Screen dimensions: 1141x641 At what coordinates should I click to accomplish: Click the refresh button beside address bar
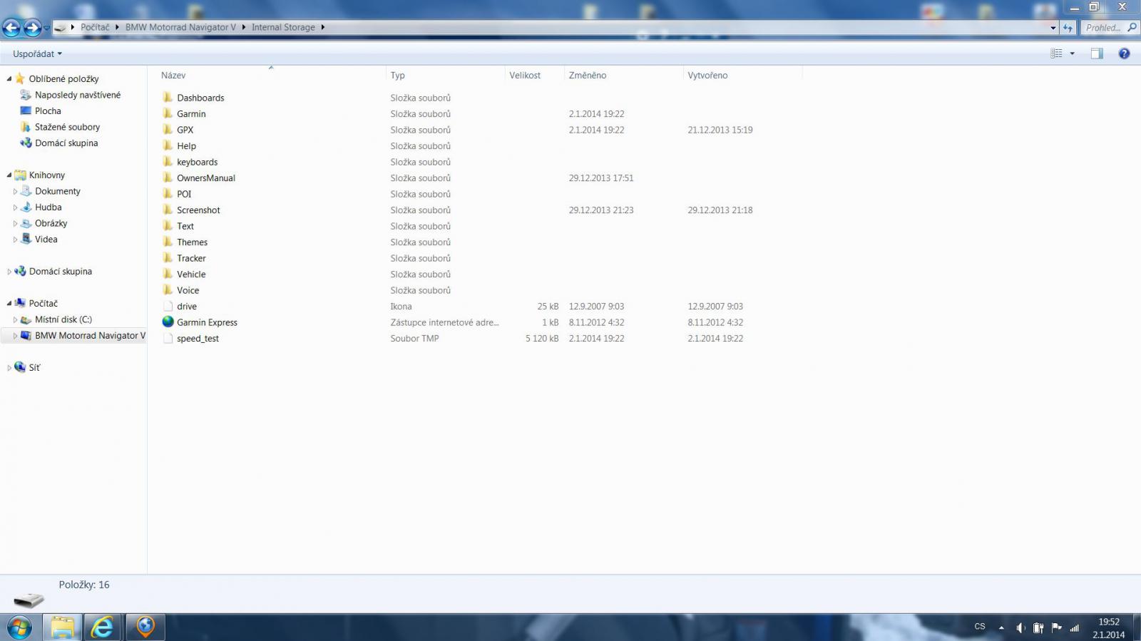[1068, 28]
